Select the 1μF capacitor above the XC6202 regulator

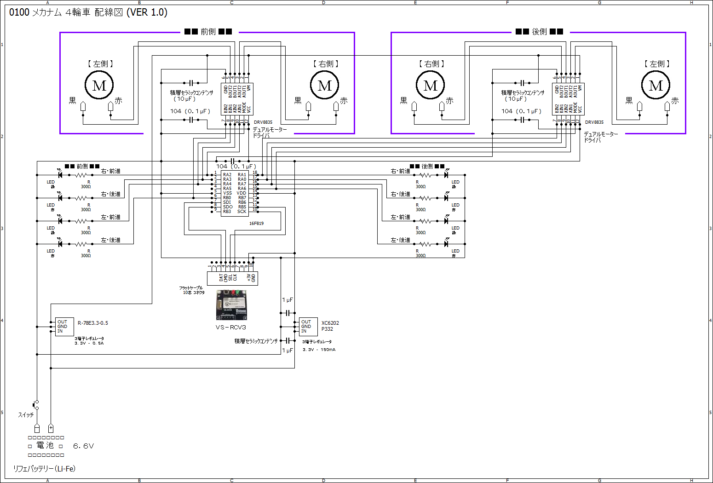[x=287, y=313]
